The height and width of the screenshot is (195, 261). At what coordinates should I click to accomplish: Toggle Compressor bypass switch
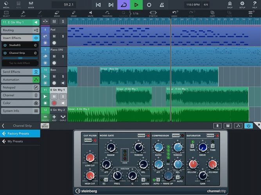click(x=176, y=136)
